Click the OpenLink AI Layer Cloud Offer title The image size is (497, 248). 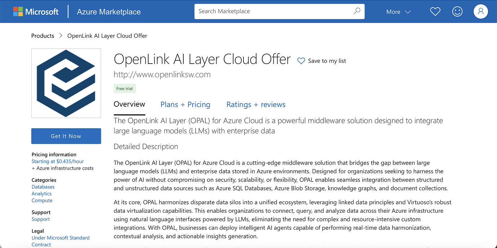[x=202, y=59]
